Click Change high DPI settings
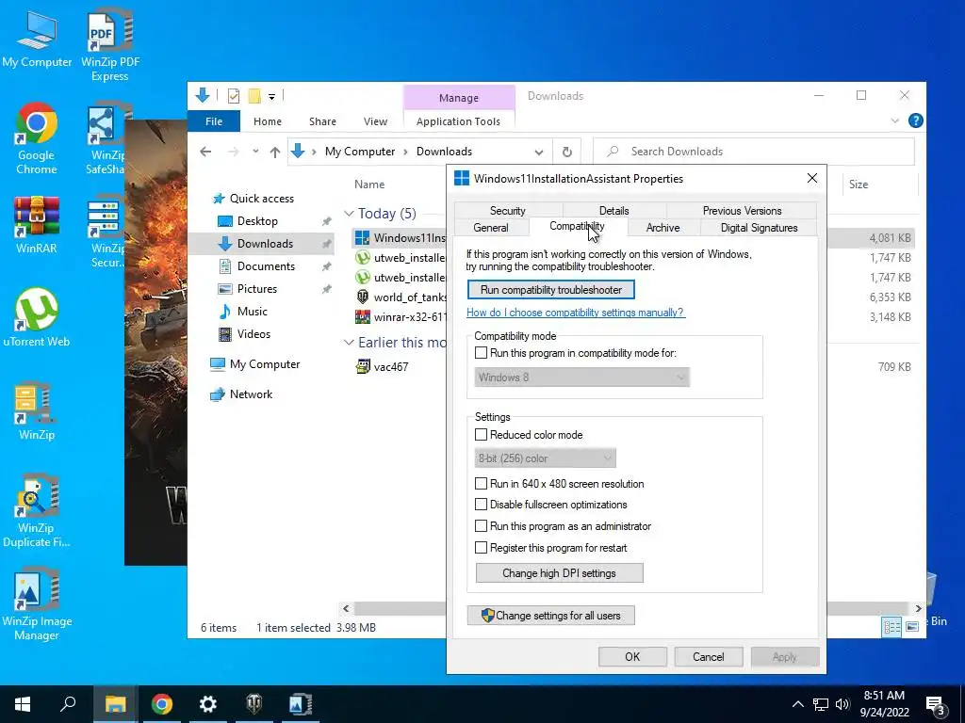Screen dimensions: 965x723 click(x=560, y=573)
